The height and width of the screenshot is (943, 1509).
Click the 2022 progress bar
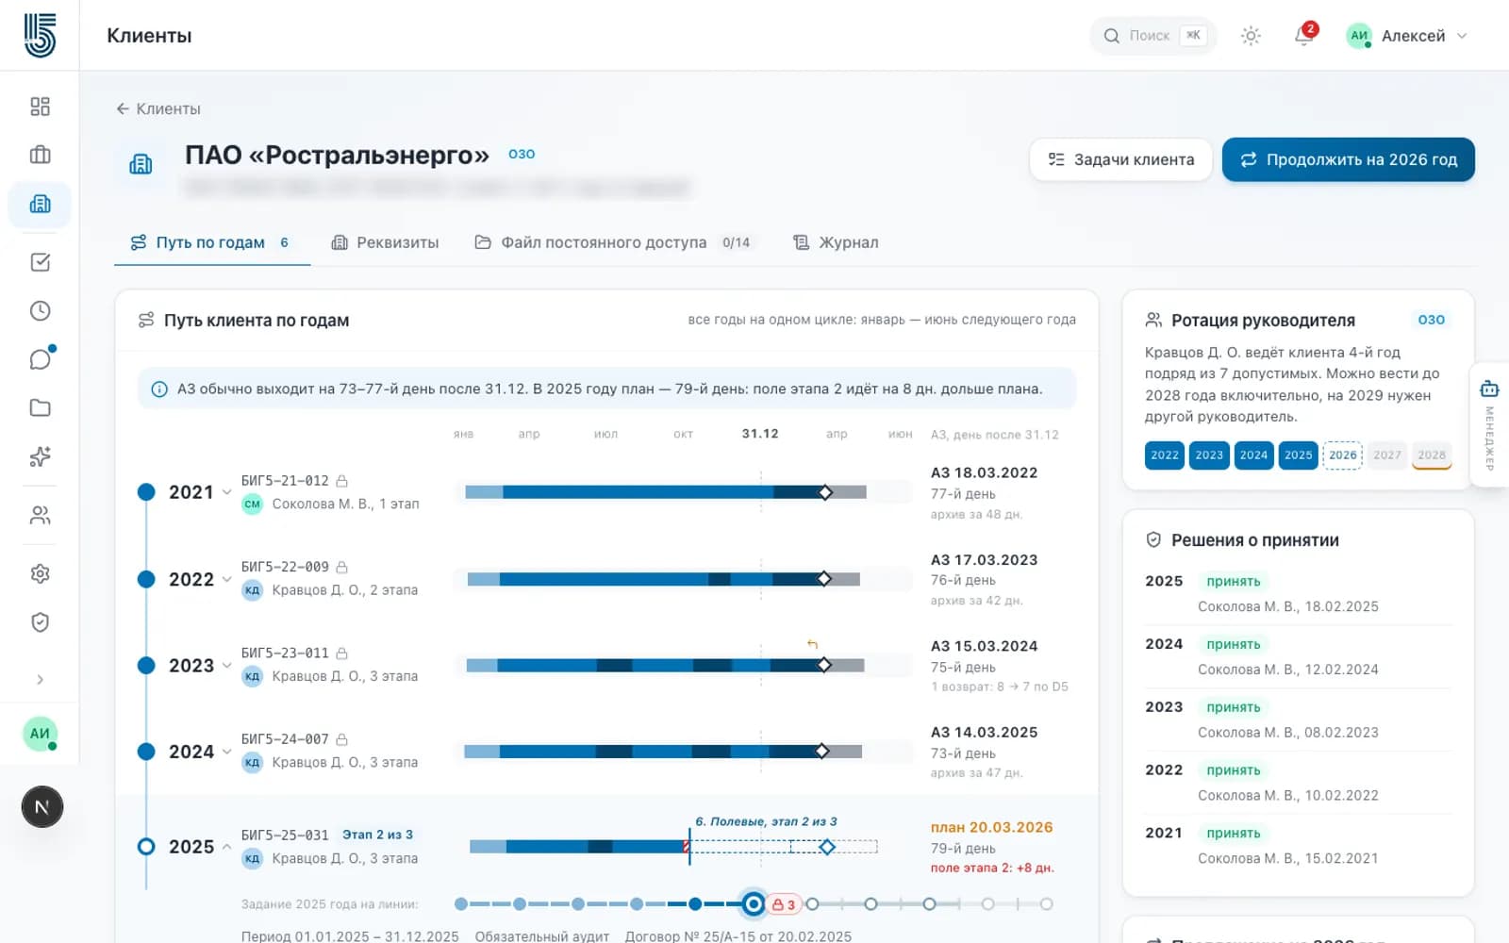click(664, 579)
